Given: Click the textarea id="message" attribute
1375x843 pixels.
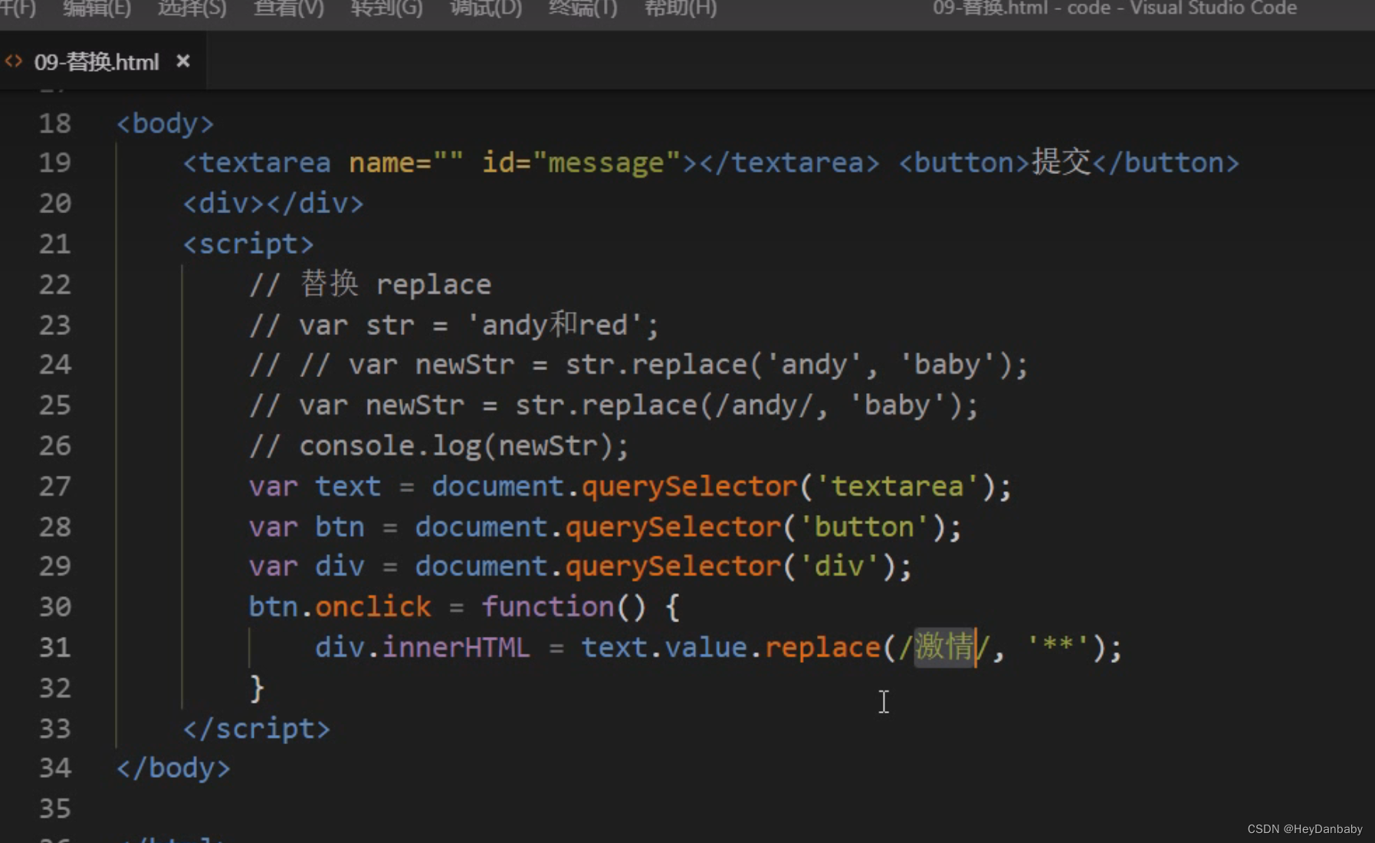Looking at the screenshot, I should (x=581, y=162).
